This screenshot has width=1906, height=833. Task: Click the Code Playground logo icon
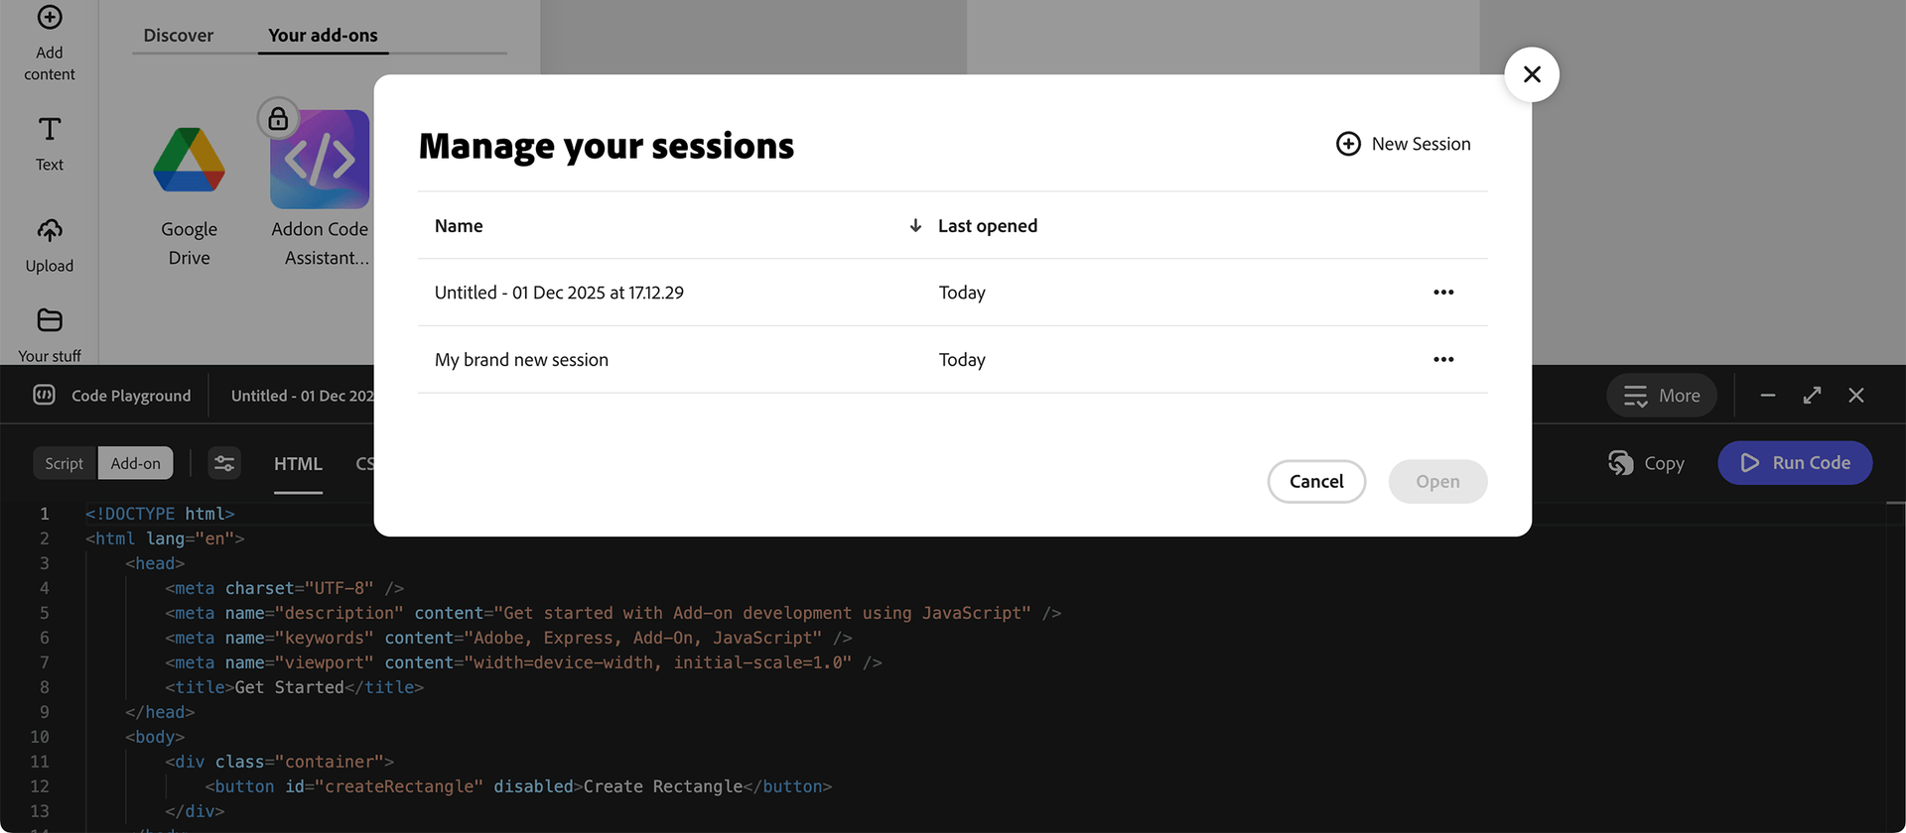pyautogui.click(x=44, y=395)
